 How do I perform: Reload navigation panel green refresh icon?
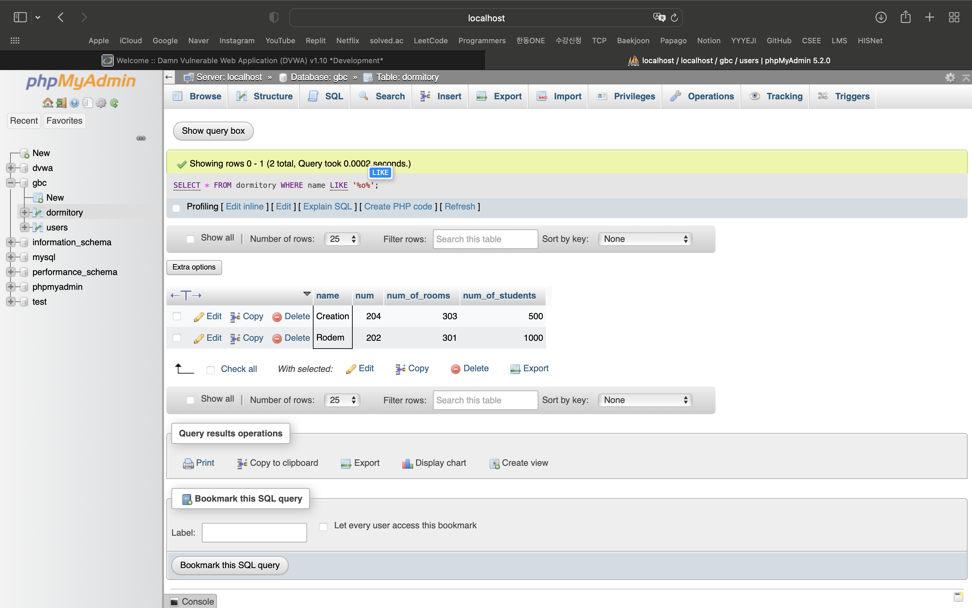coord(114,103)
